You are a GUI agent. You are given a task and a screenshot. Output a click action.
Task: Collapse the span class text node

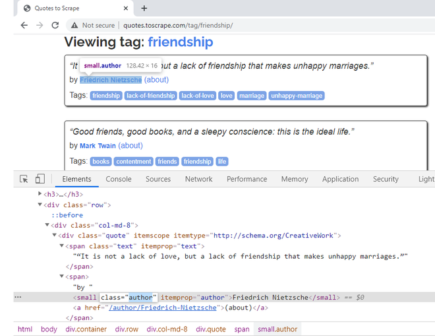coord(61,246)
